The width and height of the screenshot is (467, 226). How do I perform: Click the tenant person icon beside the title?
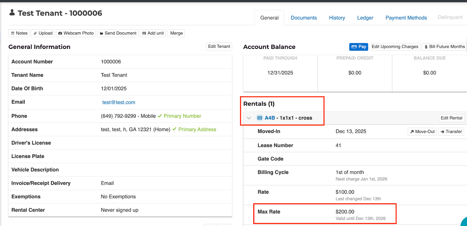tap(12, 13)
